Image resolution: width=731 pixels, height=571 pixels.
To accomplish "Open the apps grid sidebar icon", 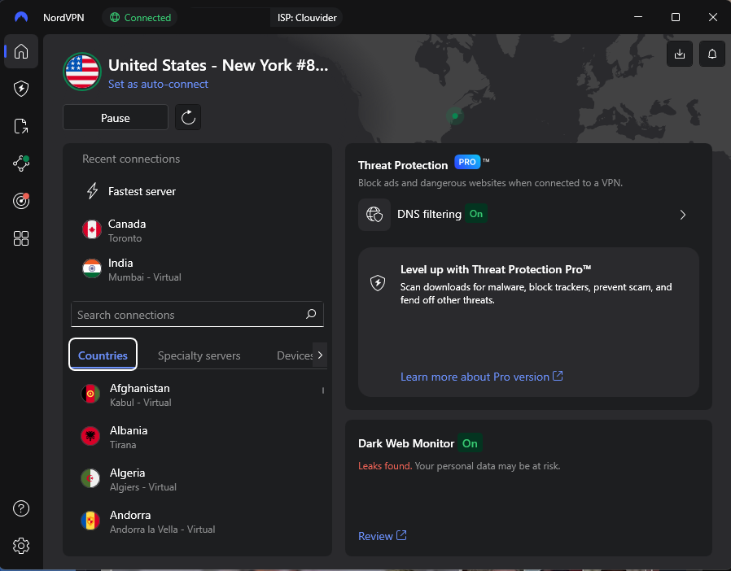I will [x=21, y=238].
